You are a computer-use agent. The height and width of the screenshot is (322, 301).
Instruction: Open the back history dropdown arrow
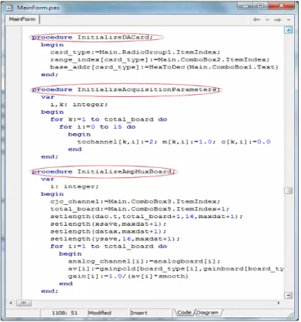tap(267, 20)
